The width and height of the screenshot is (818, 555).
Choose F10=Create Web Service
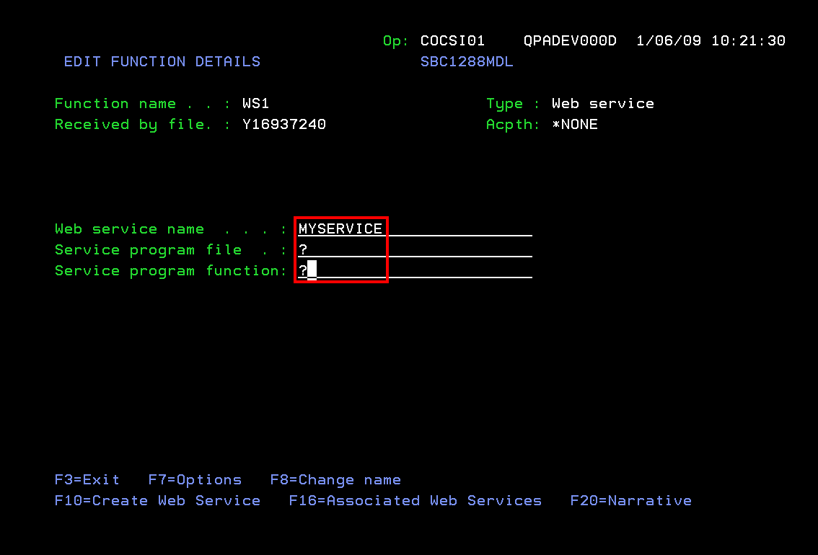click(x=157, y=500)
